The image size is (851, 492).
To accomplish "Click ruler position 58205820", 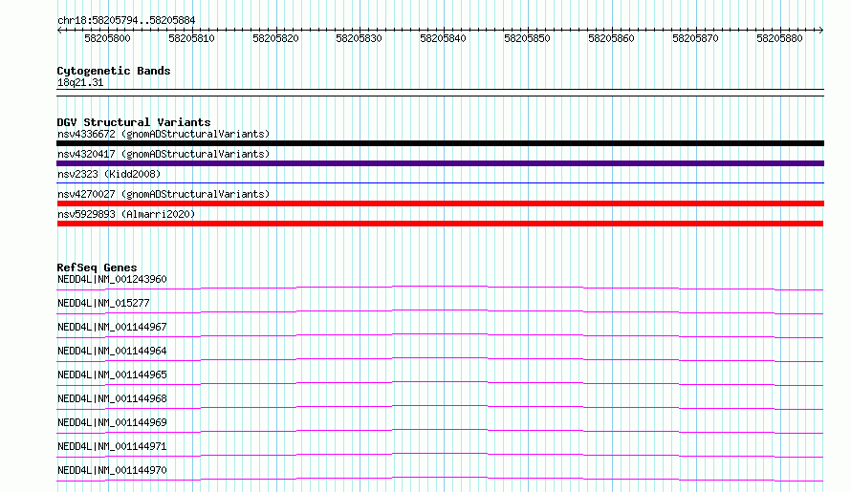I will click(x=275, y=38).
